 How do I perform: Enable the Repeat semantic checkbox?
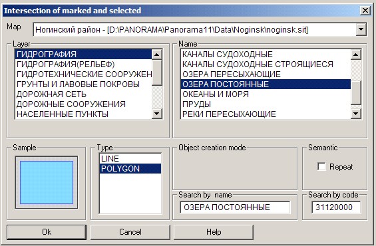point(321,166)
